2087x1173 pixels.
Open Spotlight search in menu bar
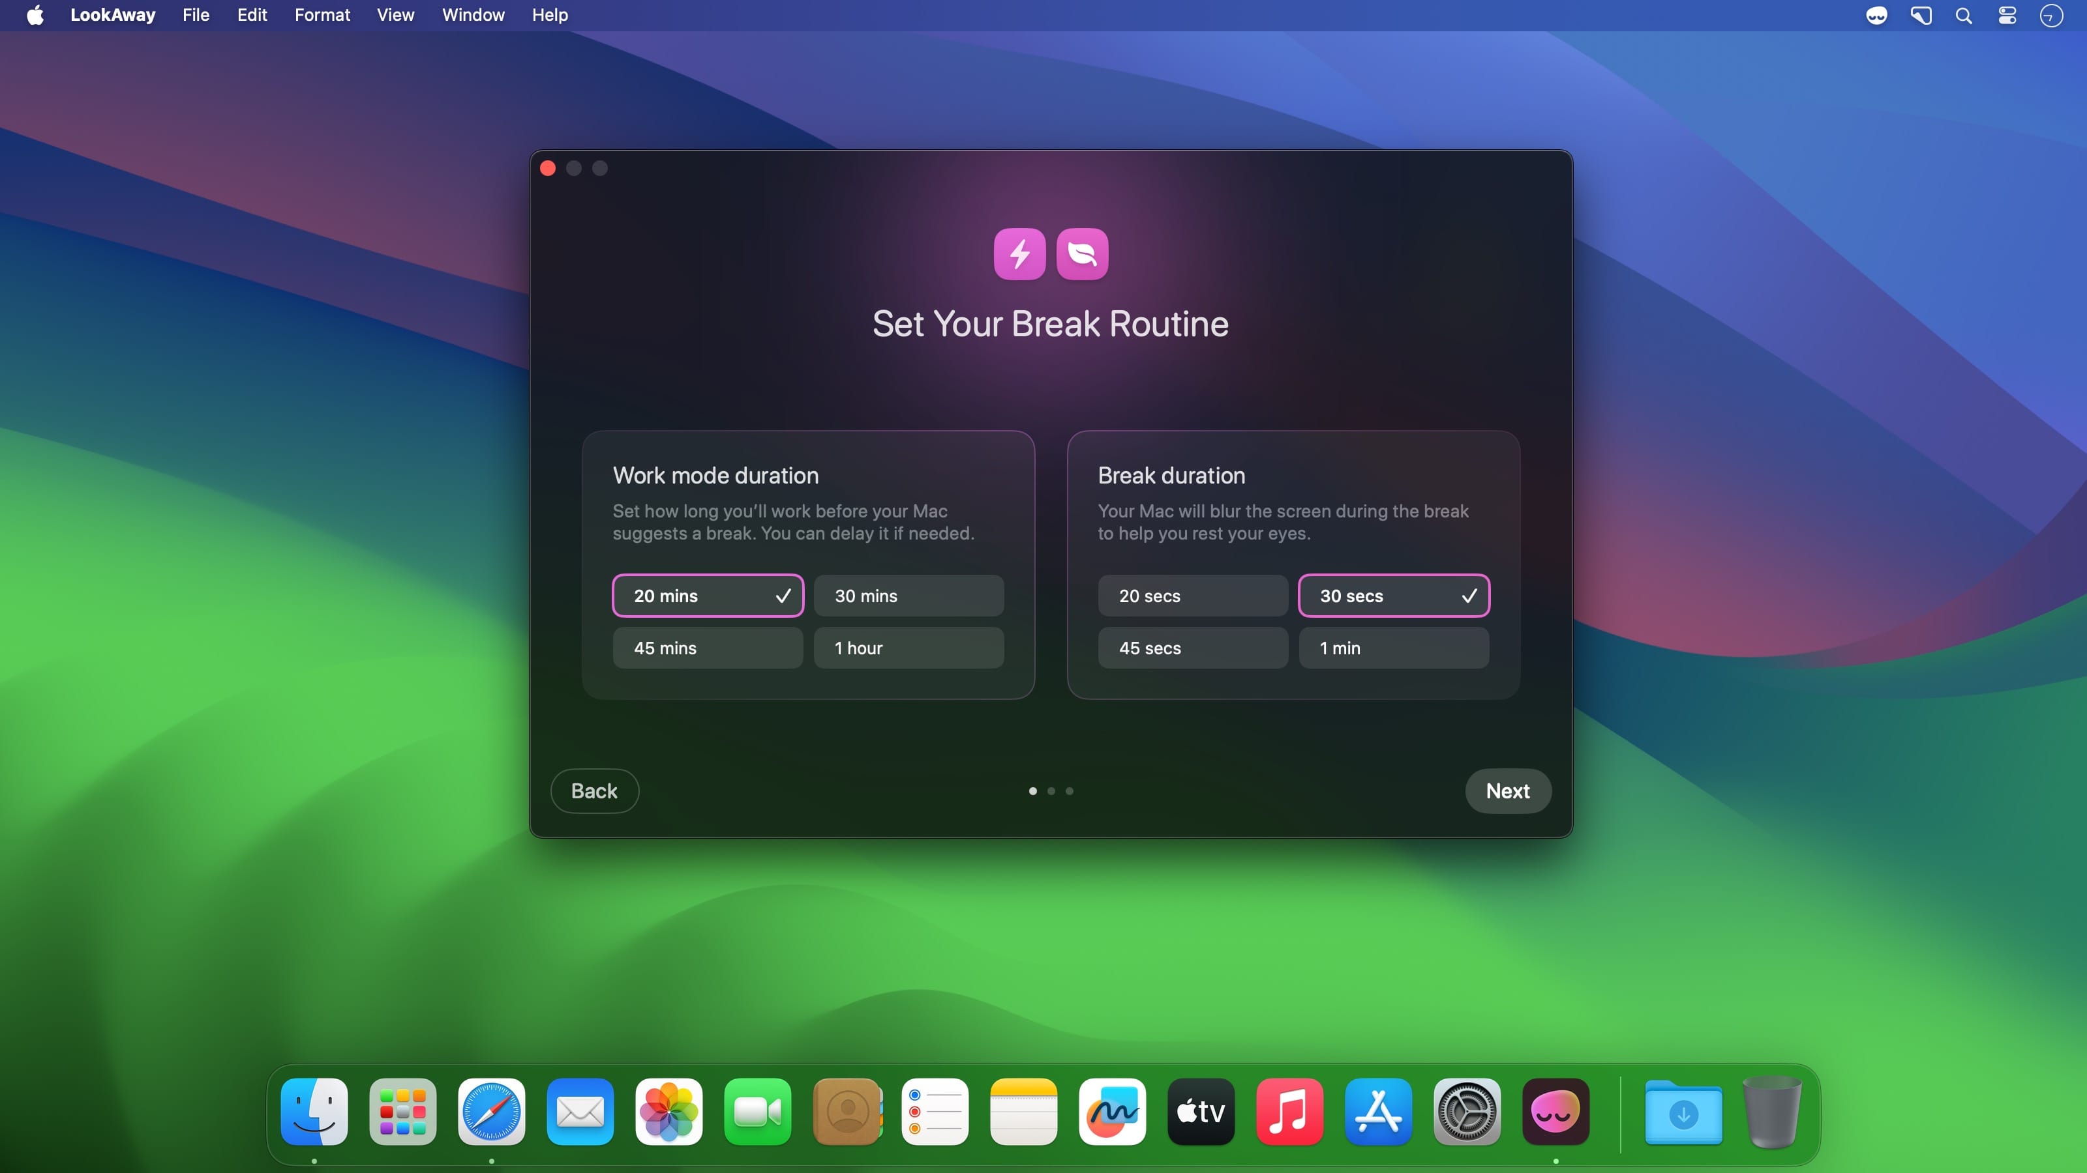coord(1964,16)
